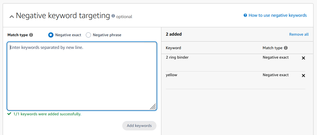The height and width of the screenshot is (135, 317).
Task: Click the 2 ring binder keyword text
Action: click(x=177, y=57)
